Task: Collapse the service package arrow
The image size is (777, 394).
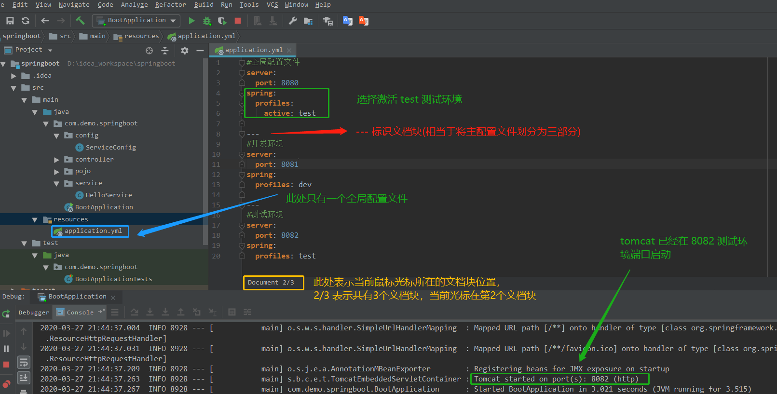Action: tap(56, 184)
